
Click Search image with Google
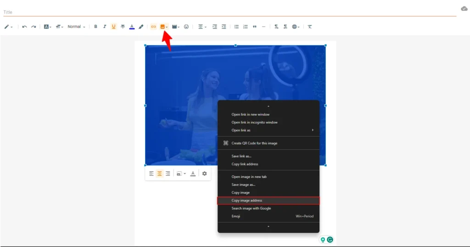[251, 209]
